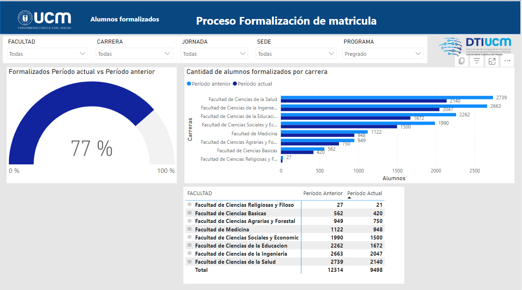
Task: Expand the Facultad de Medicina row
Action: (189, 229)
